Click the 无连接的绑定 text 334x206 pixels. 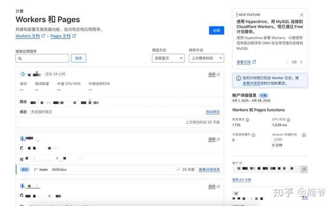[41, 112]
